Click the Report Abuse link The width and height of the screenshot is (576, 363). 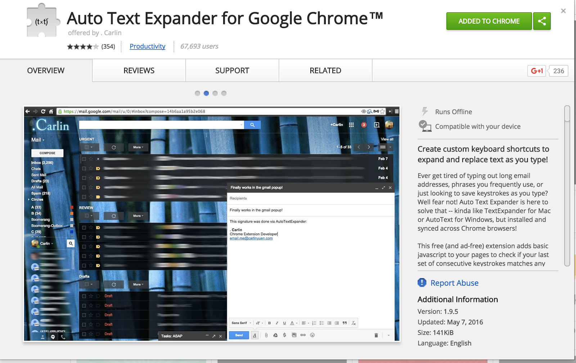click(x=454, y=283)
